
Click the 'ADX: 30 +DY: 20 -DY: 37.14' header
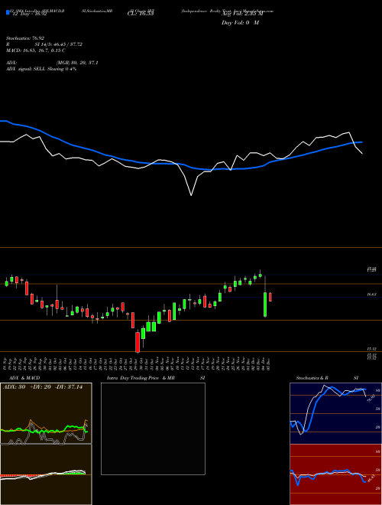(43, 387)
